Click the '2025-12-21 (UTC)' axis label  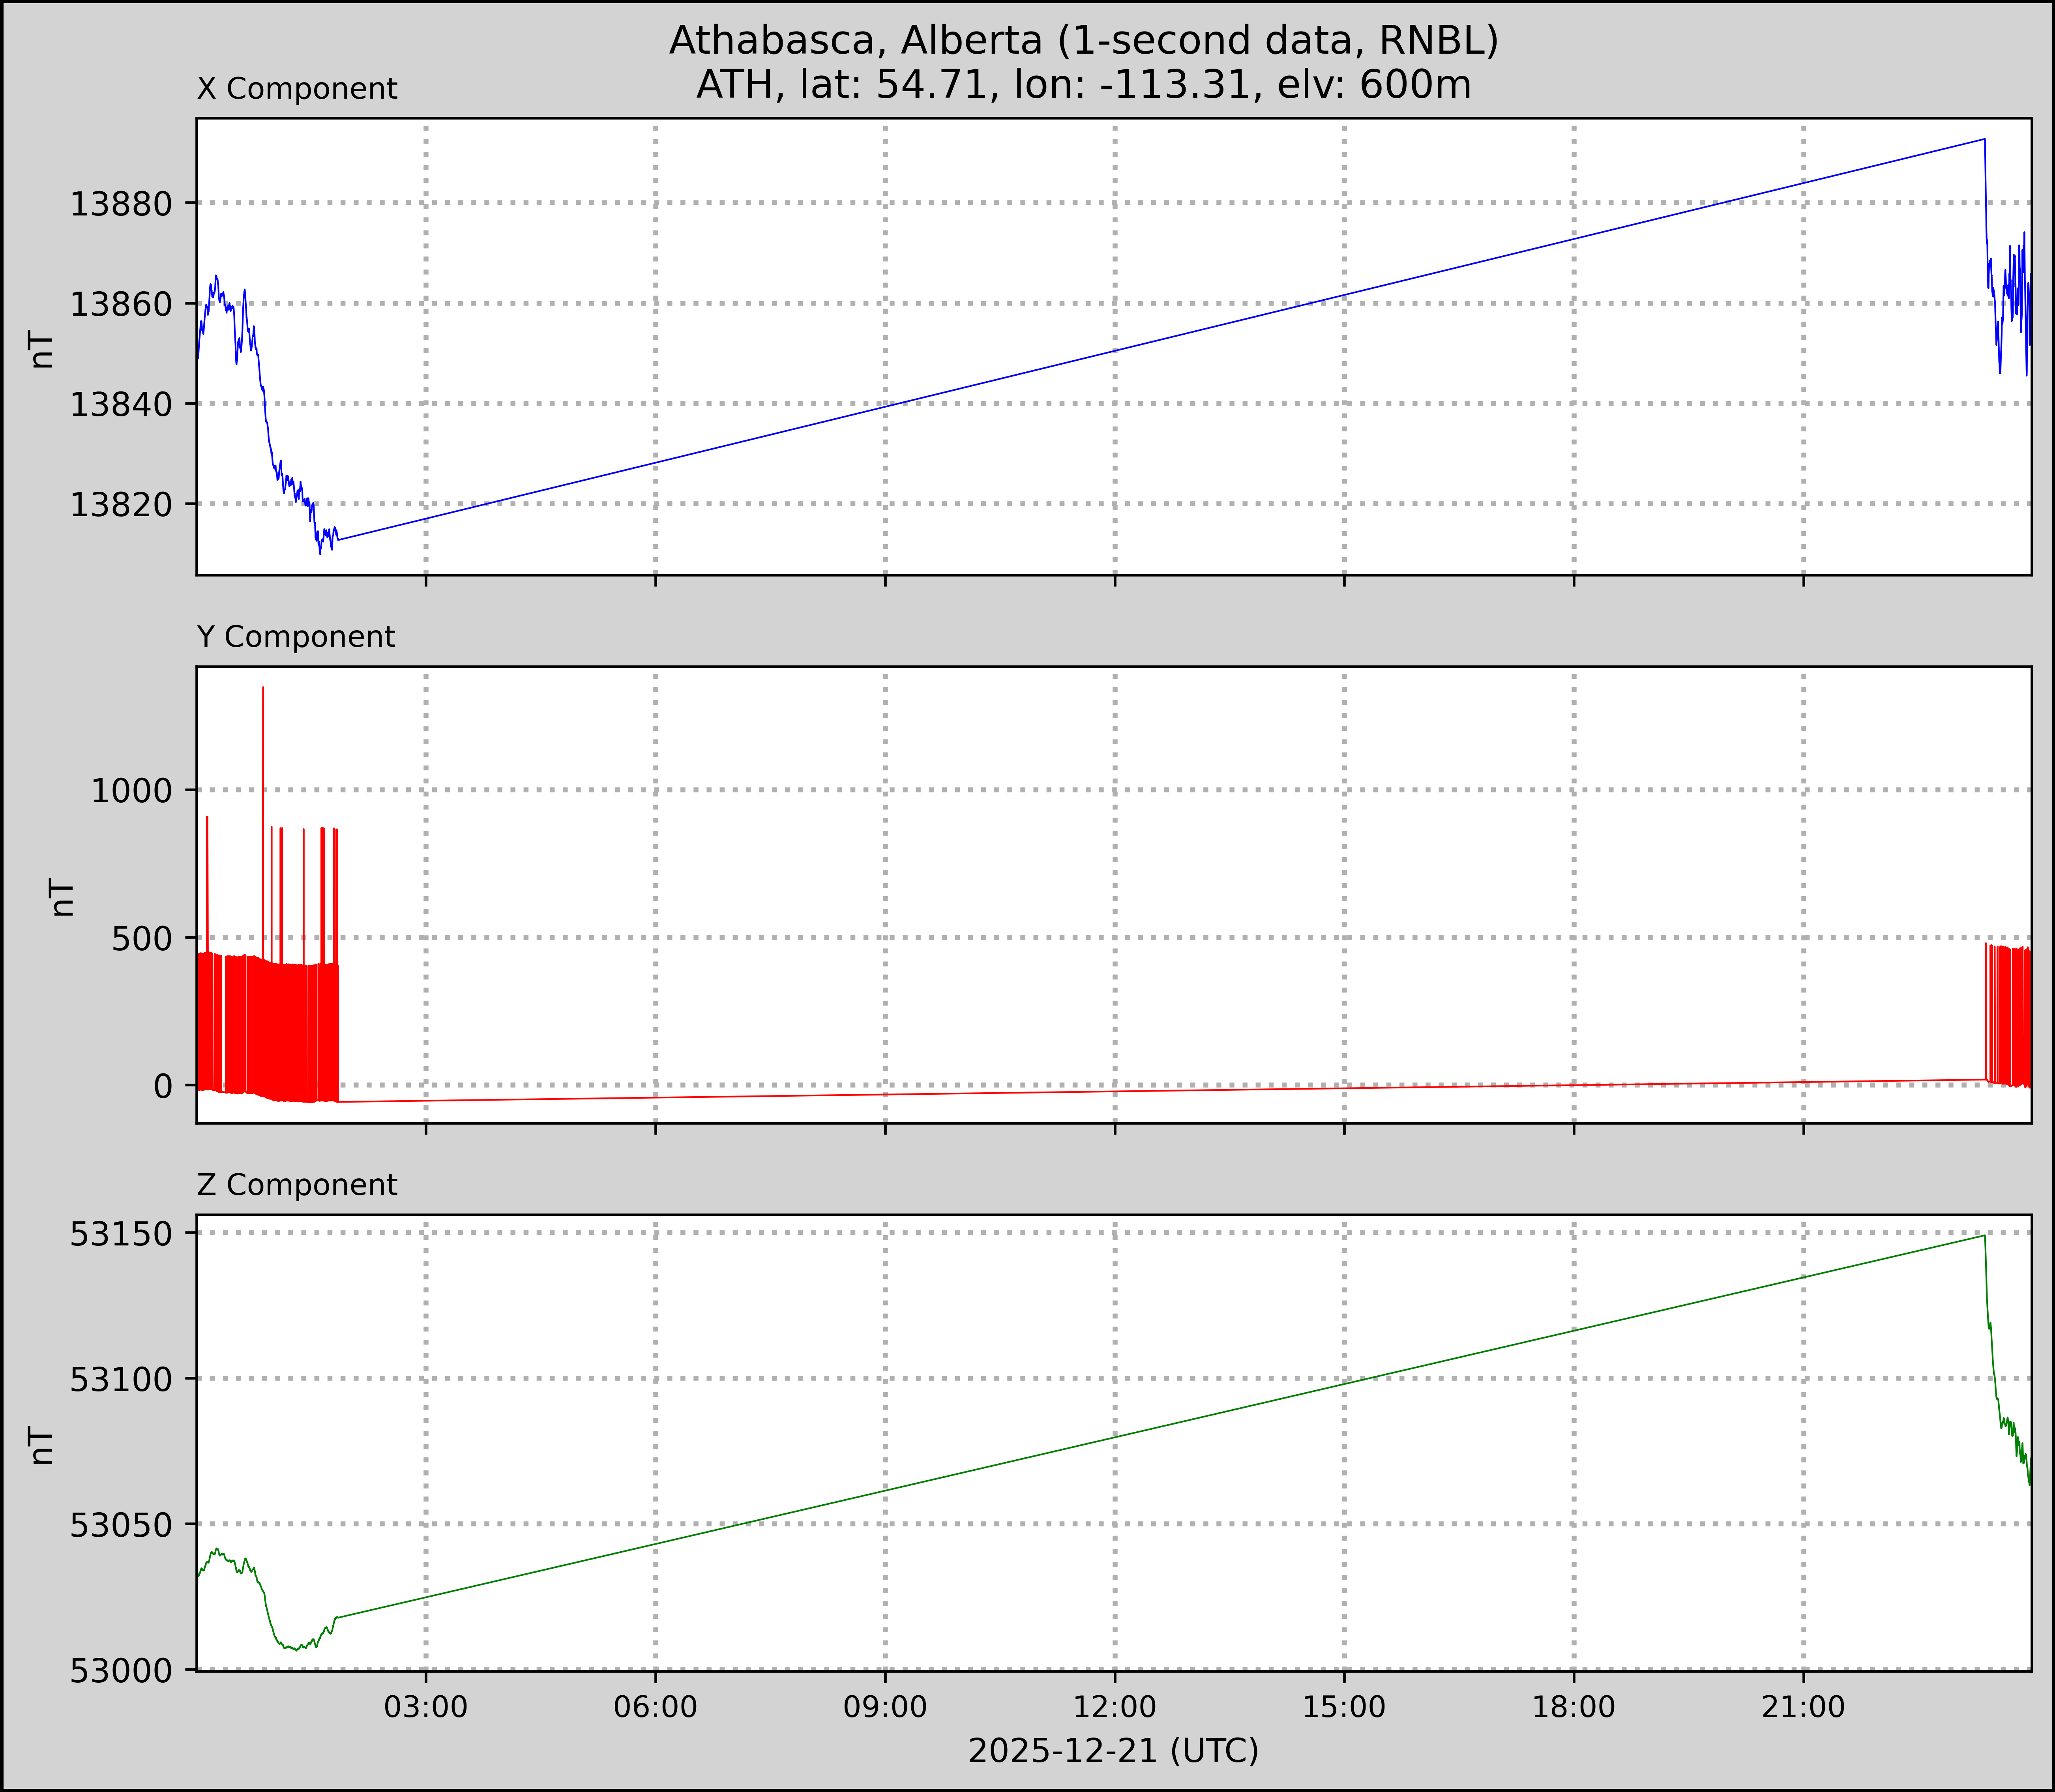pos(1113,1751)
